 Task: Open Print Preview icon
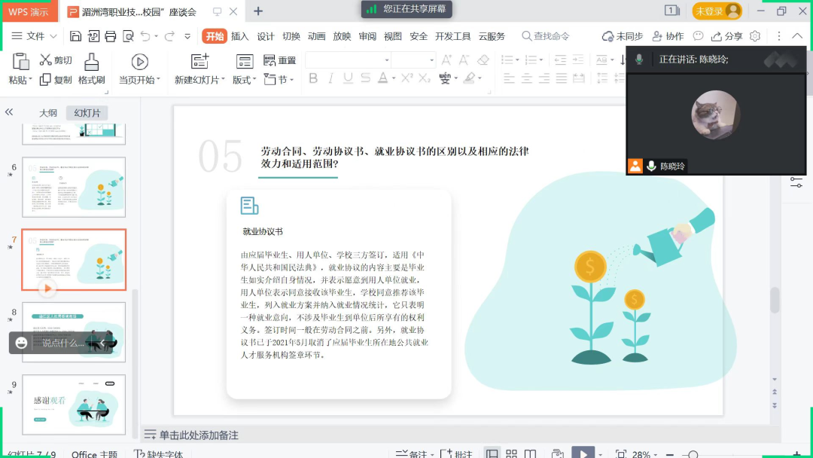point(127,36)
